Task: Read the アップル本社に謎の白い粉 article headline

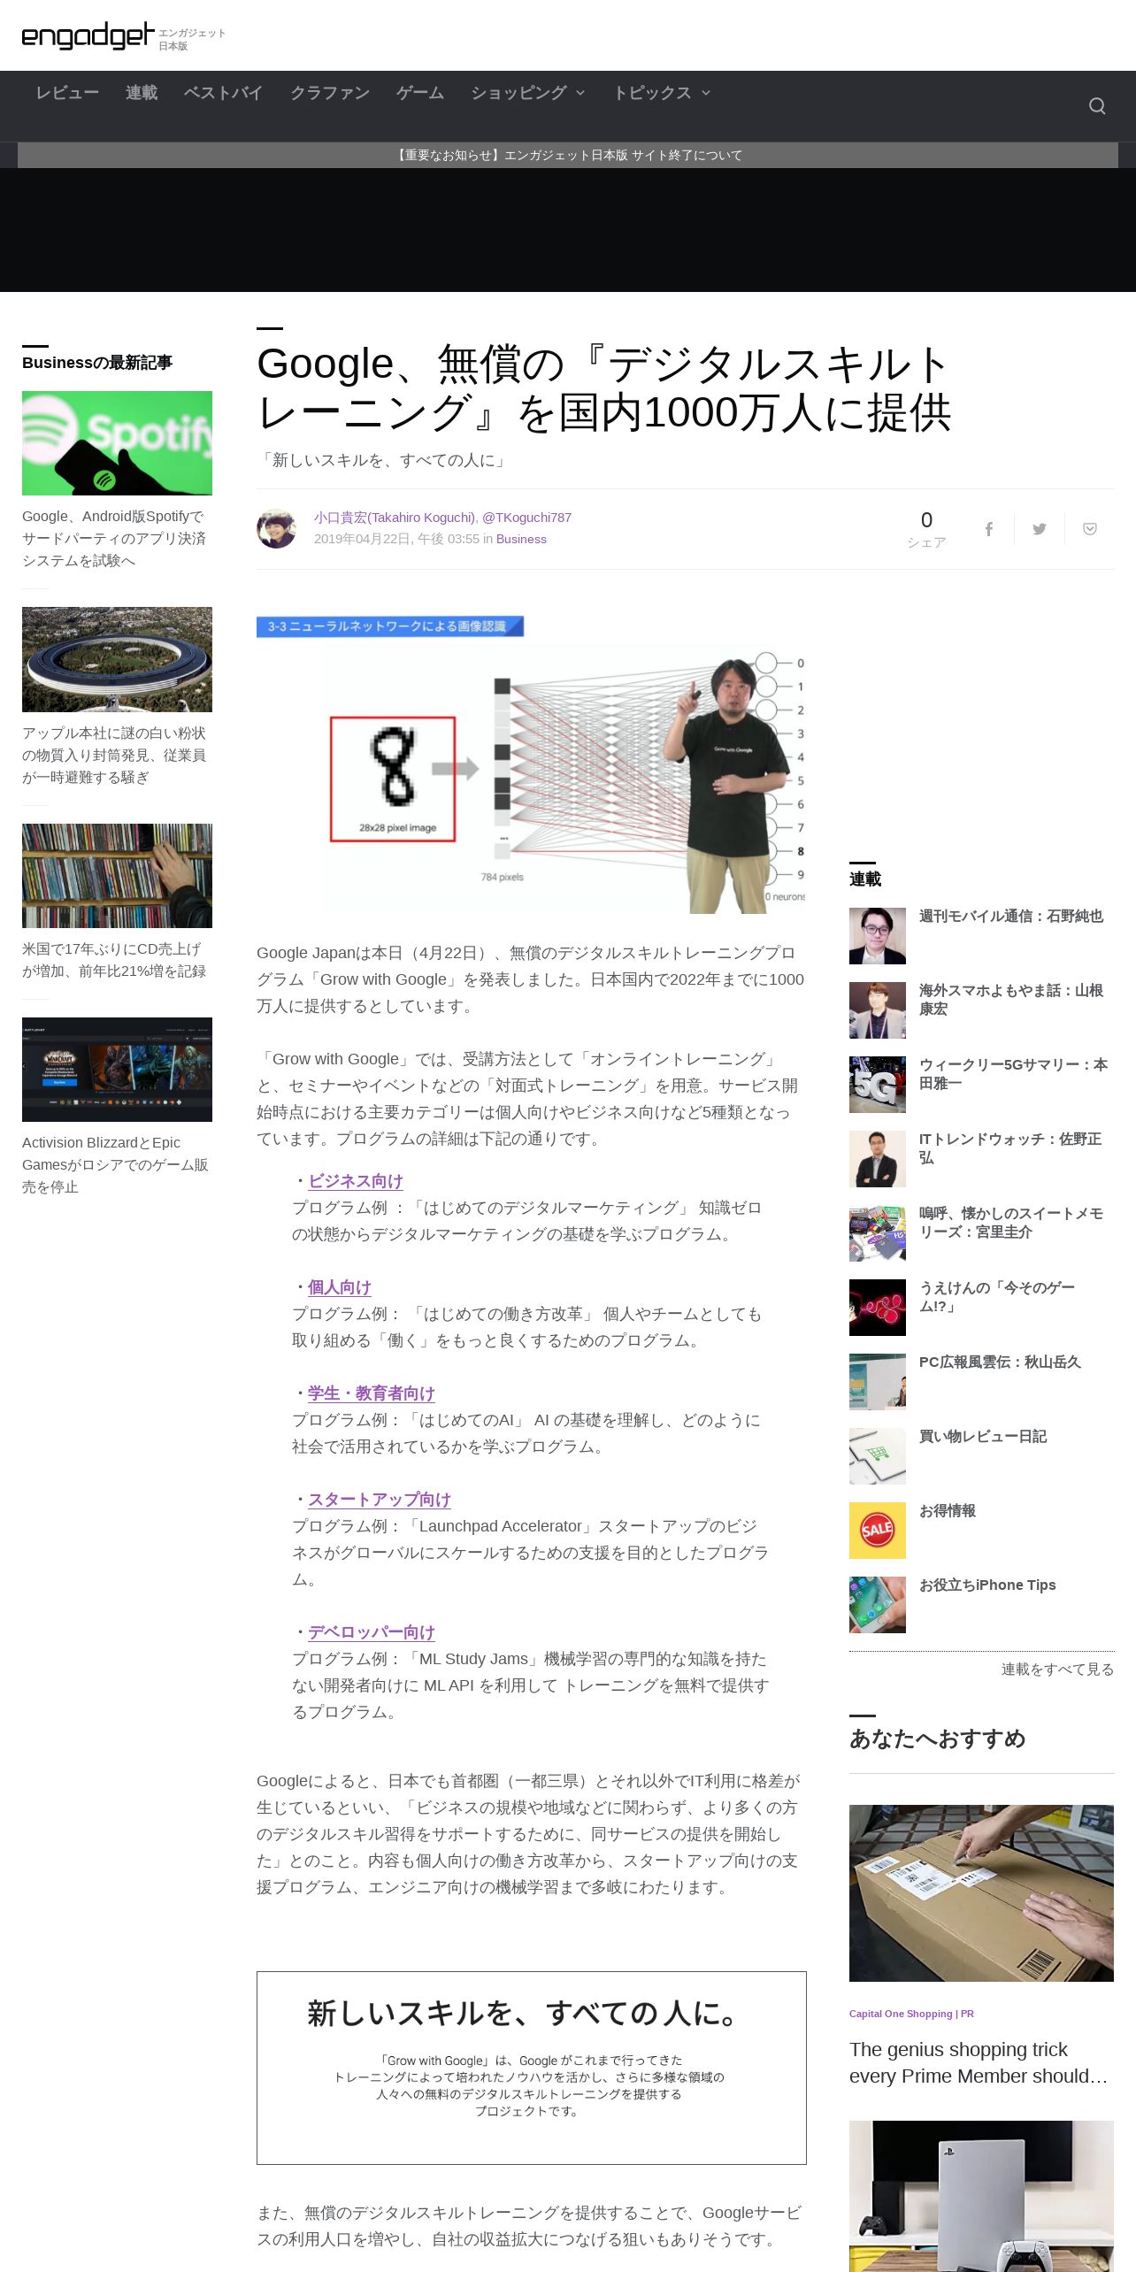Action: pyautogui.click(x=114, y=756)
